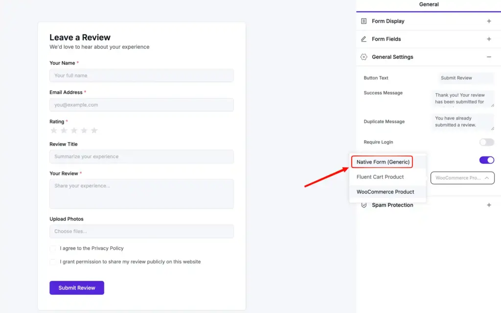Click the Submit Review button
Viewport: 501px width, 313px height.
click(x=76, y=288)
